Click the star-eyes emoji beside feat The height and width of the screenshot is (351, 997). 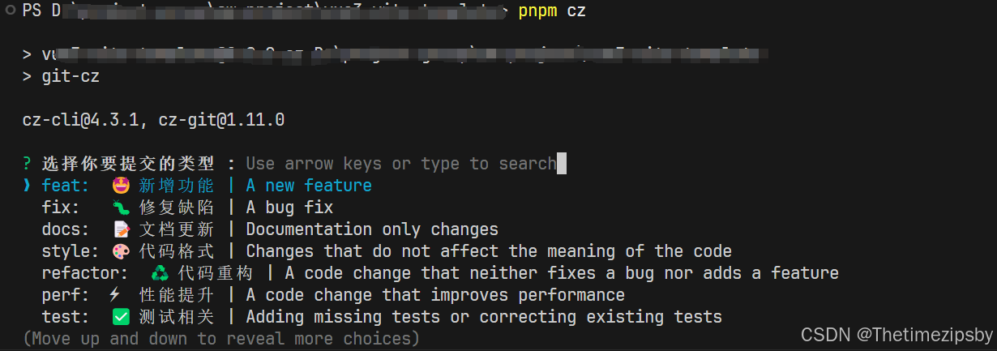pyautogui.click(x=122, y=186)
